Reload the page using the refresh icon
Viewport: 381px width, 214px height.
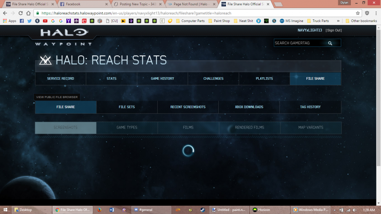21,13
